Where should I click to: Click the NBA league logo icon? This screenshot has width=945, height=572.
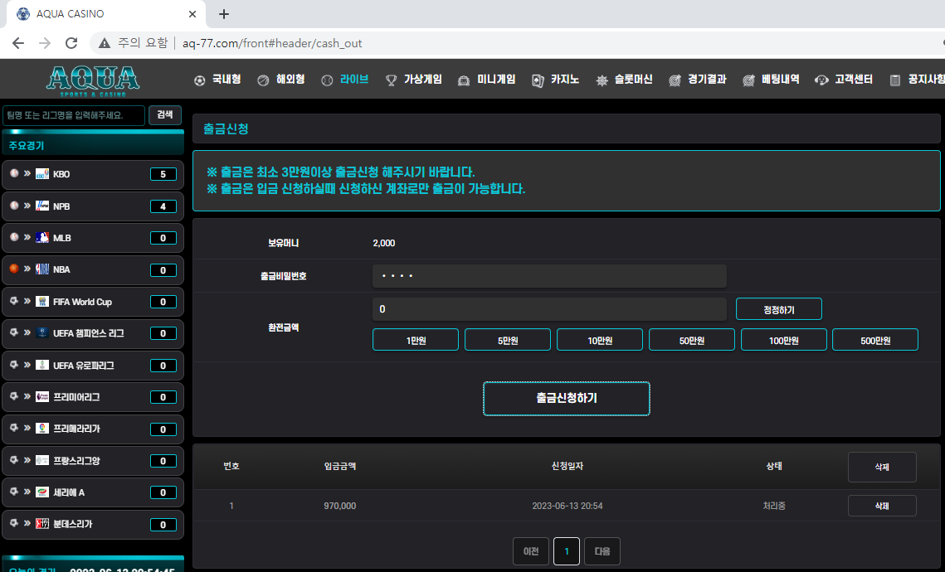[42, 269]
